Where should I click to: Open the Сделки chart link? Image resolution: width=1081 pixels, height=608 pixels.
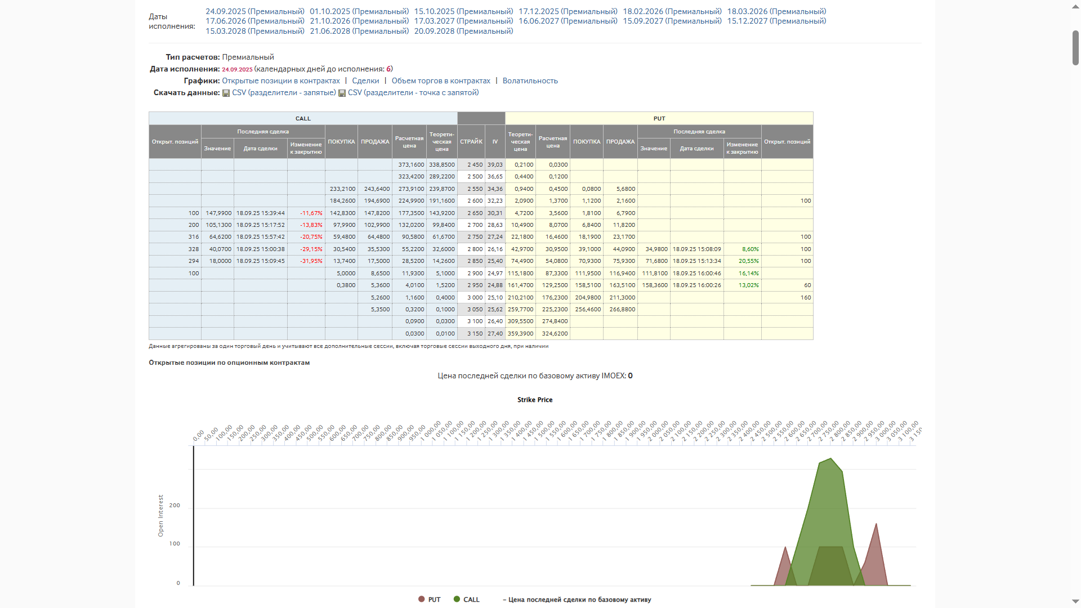coord(365,81)
